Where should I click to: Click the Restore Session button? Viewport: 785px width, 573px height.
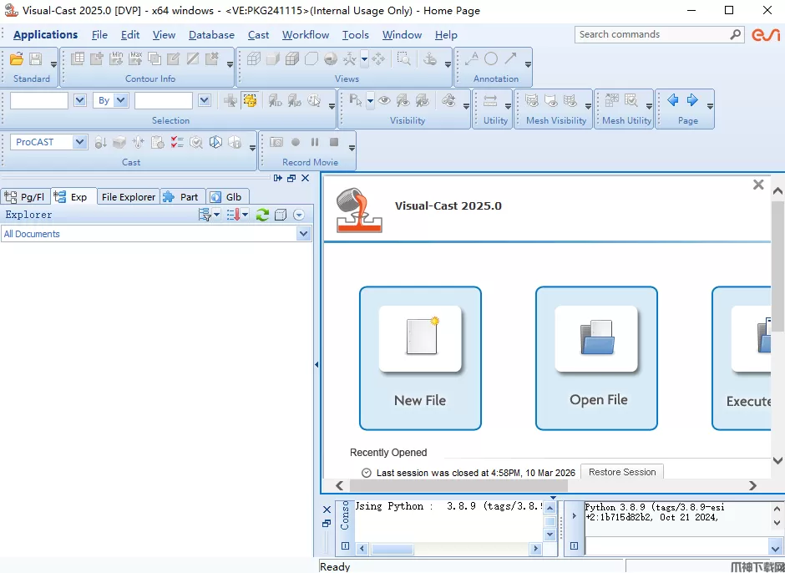(x=622, y=472)
